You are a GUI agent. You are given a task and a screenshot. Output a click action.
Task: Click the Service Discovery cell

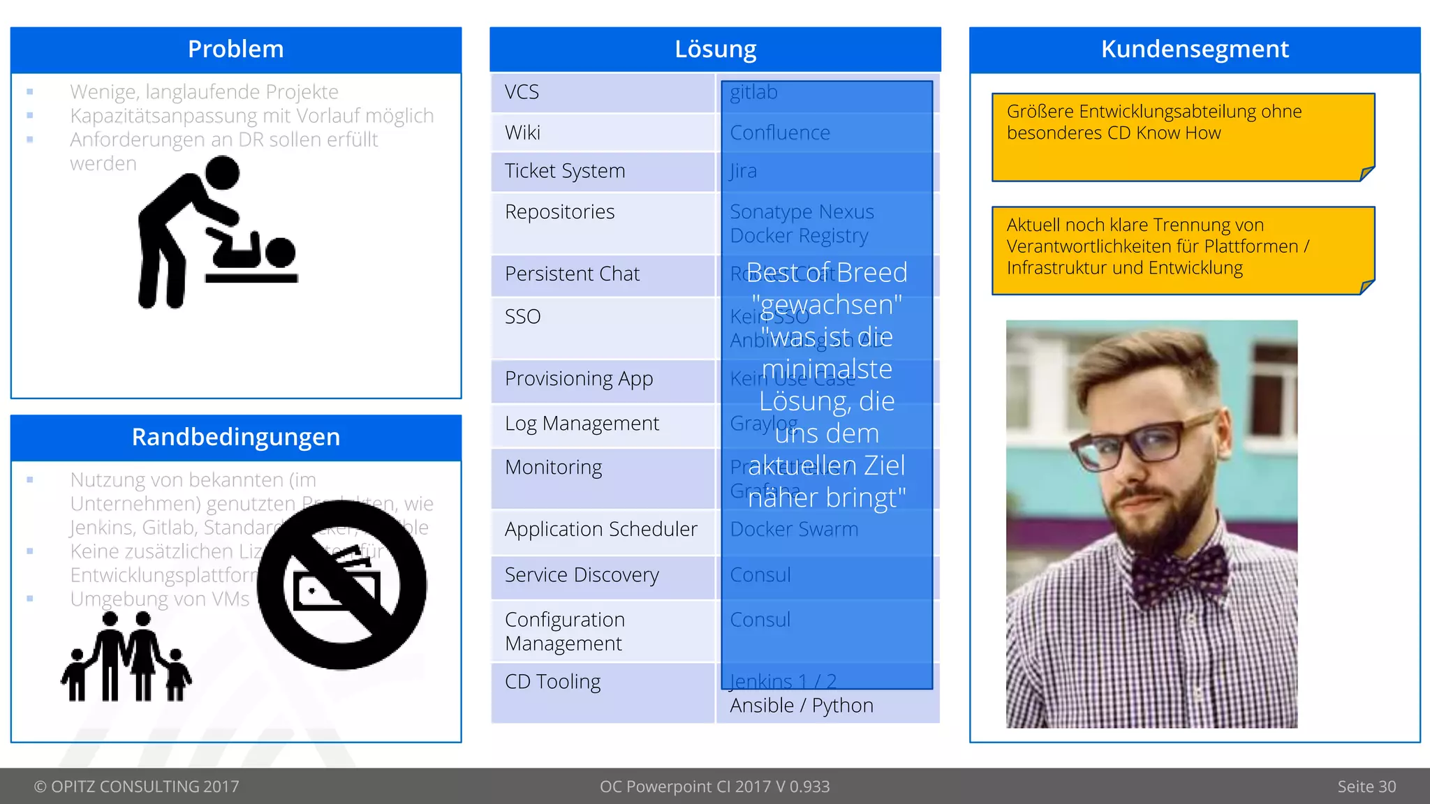pyautogui.click(x=603, y=576)
